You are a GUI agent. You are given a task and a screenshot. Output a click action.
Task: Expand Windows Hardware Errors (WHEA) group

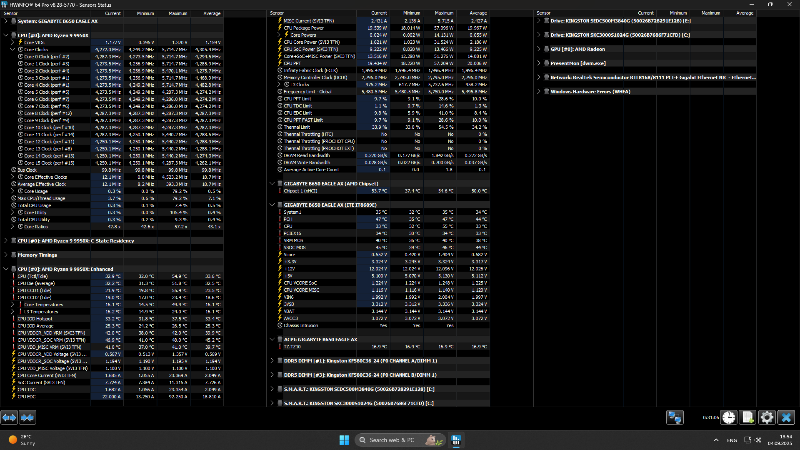tap(539, 92)
